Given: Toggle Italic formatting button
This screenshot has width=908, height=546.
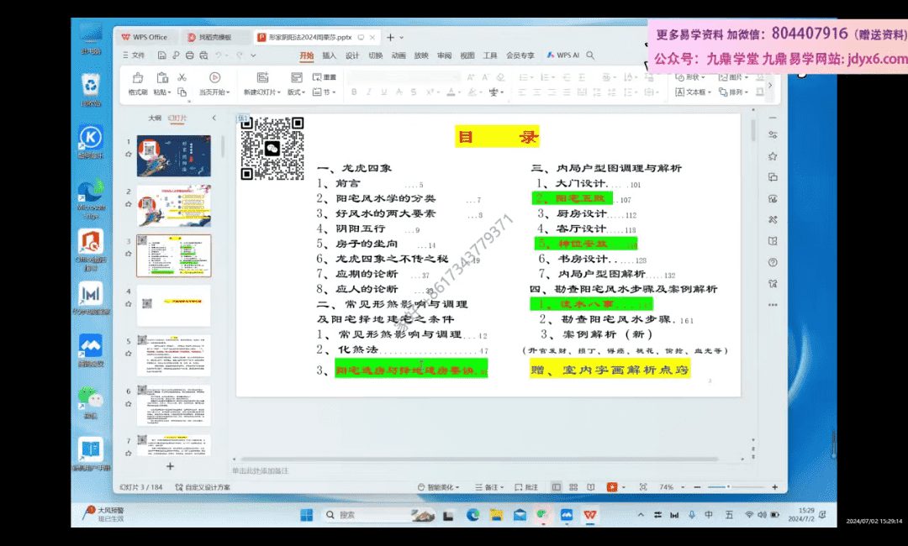Looking at the screenshot, I should click(x=368, y=92).
